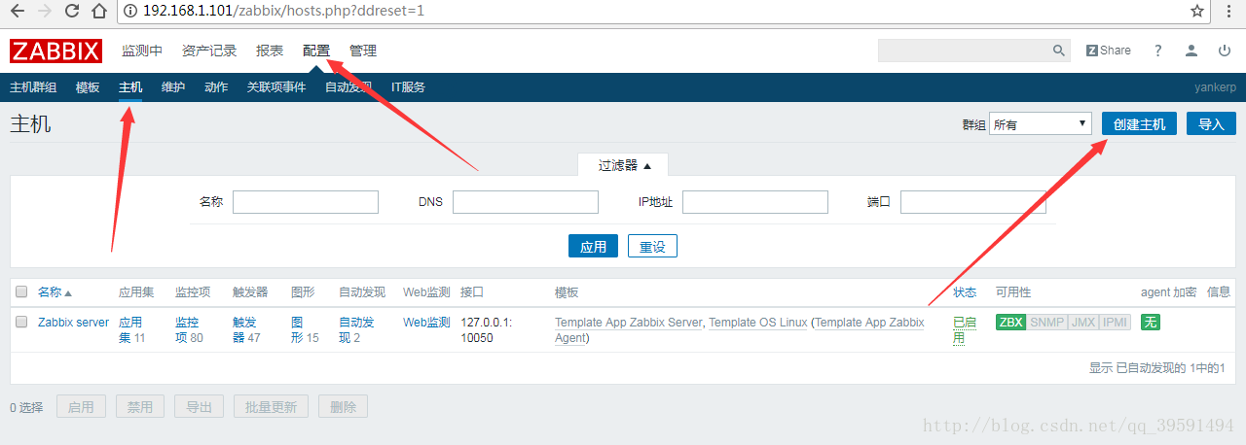Screen dimensions: 1246x445
Task: Click the IPMI availability badge
Action: click(x=1115, y=322)
